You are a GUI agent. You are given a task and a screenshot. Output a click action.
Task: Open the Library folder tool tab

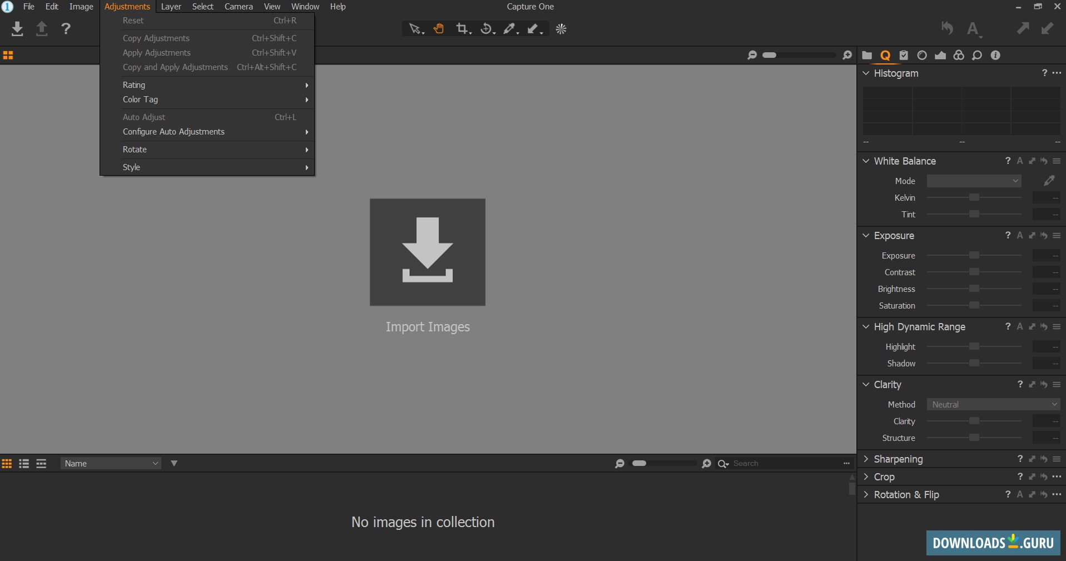point(867,55)
